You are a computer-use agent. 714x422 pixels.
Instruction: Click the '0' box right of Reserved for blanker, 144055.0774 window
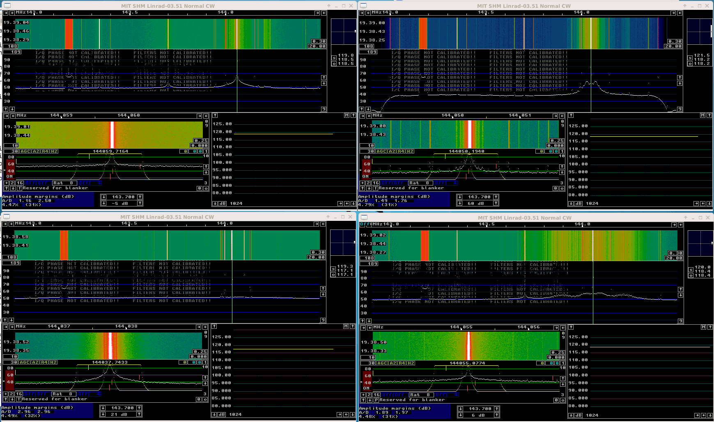click(x=557, y=400)
